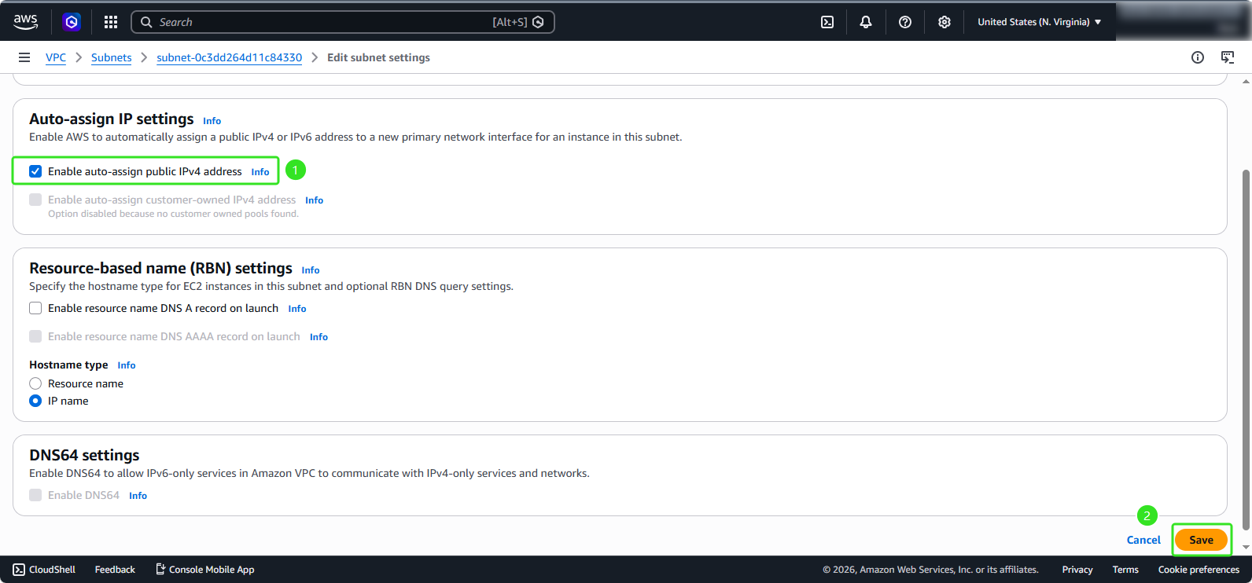Open Info for auto-assign public IPv4 address
The height and width of the screenshot is (583, 1252).
260,172
